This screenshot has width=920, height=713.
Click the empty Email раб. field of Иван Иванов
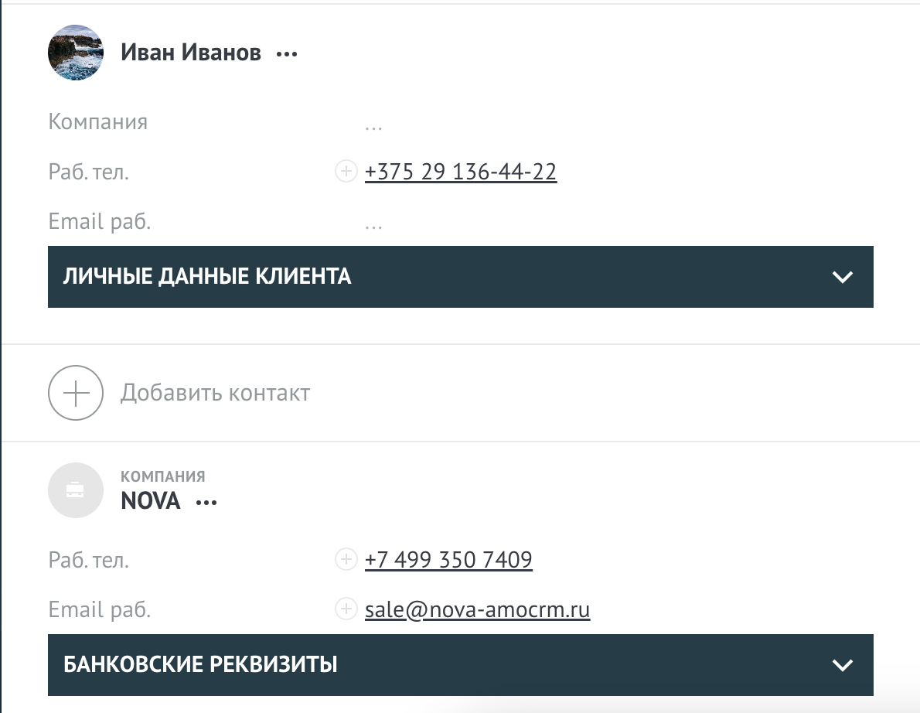click(x=374, y=223)
